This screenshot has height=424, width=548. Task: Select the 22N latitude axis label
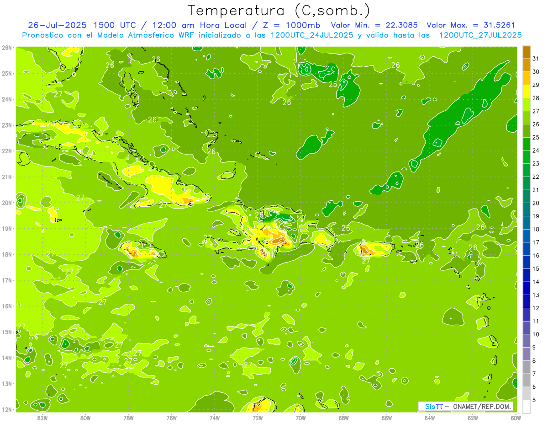coord(7,151)
